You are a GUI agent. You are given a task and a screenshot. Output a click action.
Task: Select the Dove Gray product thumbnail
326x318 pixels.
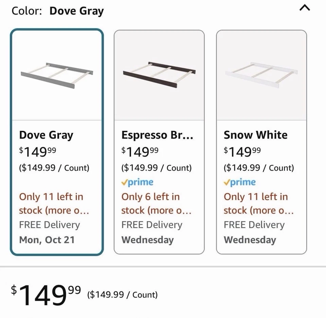click(57, 75)
